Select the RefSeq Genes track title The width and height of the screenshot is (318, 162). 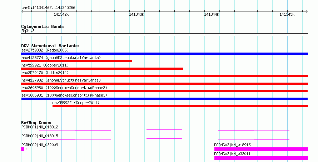tap(36, 123)
